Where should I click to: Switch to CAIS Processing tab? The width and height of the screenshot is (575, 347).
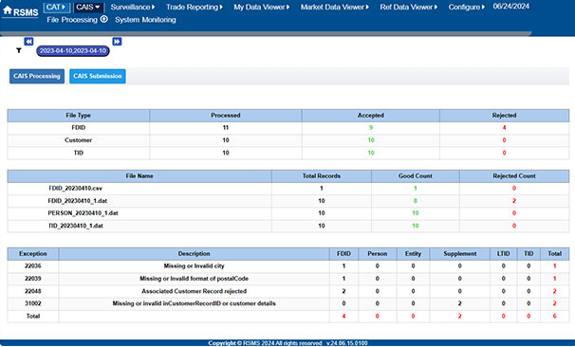[37, 76]
